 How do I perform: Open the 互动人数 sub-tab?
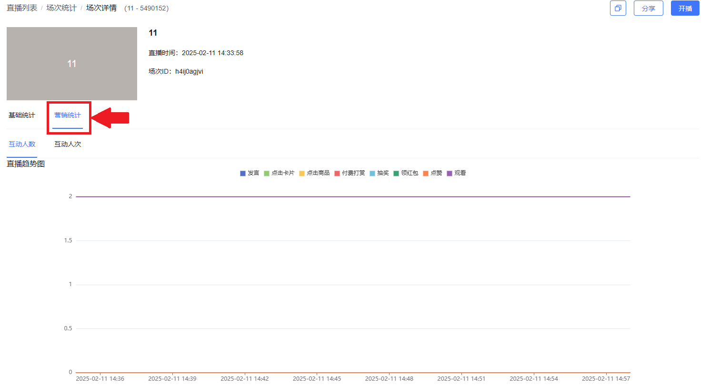[22, 144]
